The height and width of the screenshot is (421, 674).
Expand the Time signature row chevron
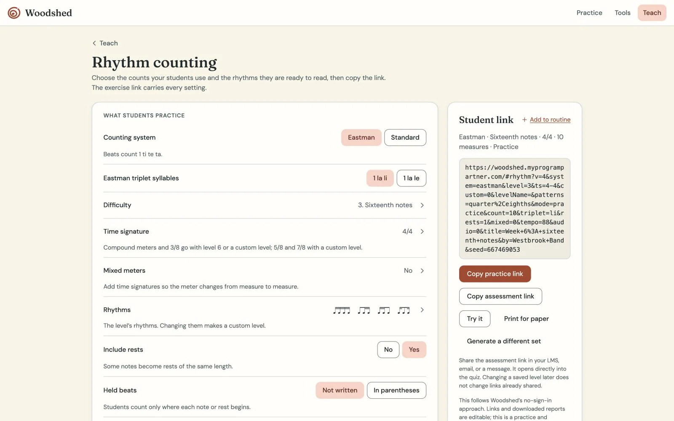tap(422, 232)
